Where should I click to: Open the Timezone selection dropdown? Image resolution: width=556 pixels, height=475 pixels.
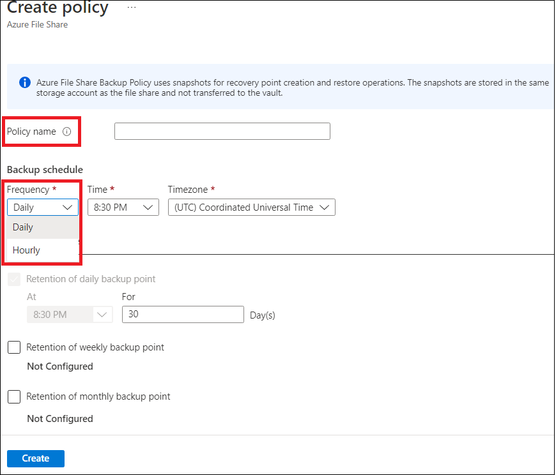[251, 207]
